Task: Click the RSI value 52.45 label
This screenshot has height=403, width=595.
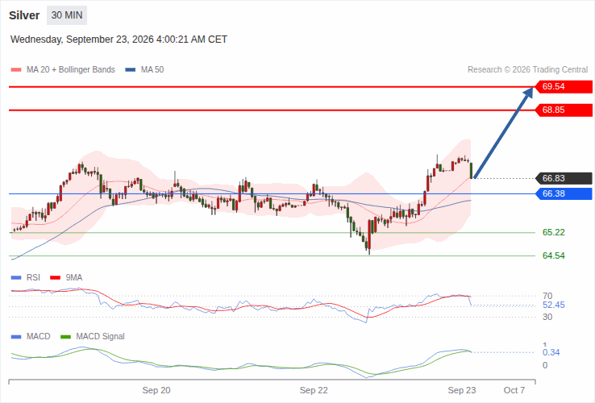Action: [x=554, y=305]
